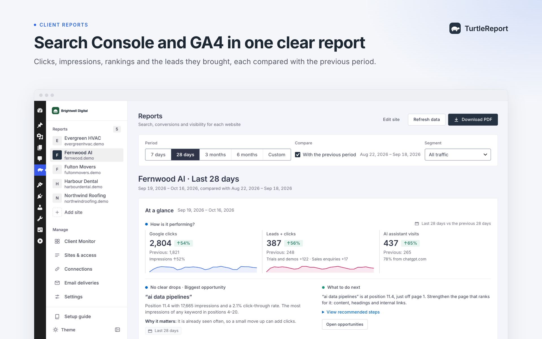The height and width of the screenshot is (339, 542).
Task: Click the Google clicks blue sparkline chart
Action: (203, 269)
